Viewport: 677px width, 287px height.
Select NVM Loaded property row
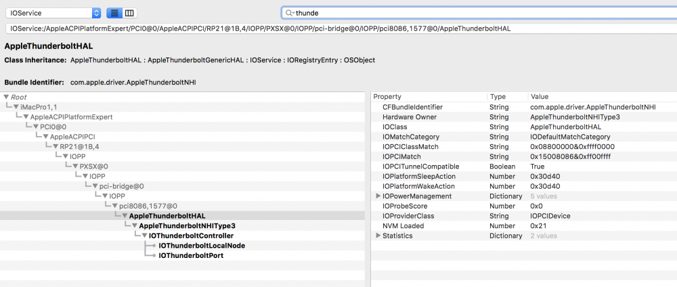[524, 225]
